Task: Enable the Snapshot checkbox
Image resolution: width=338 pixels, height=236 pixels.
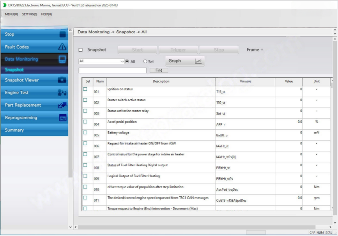Action: (81, 50)
